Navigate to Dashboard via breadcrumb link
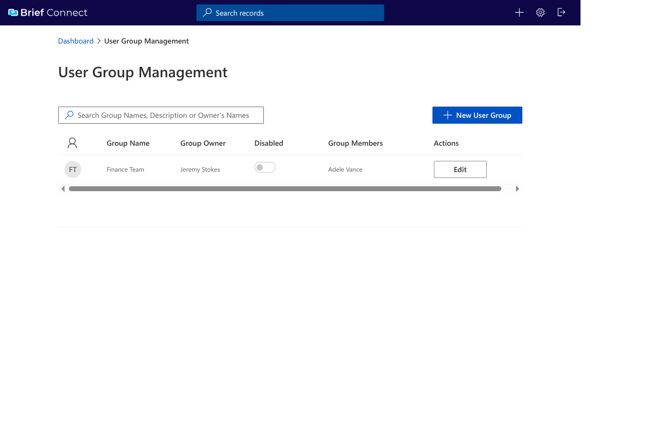Image resolution: width=645 pixels, height=442 pixels. pyautogui.click(x=76, y=41)
